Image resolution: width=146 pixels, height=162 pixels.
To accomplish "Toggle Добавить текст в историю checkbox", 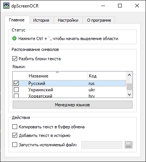I will tap(15, 135).
